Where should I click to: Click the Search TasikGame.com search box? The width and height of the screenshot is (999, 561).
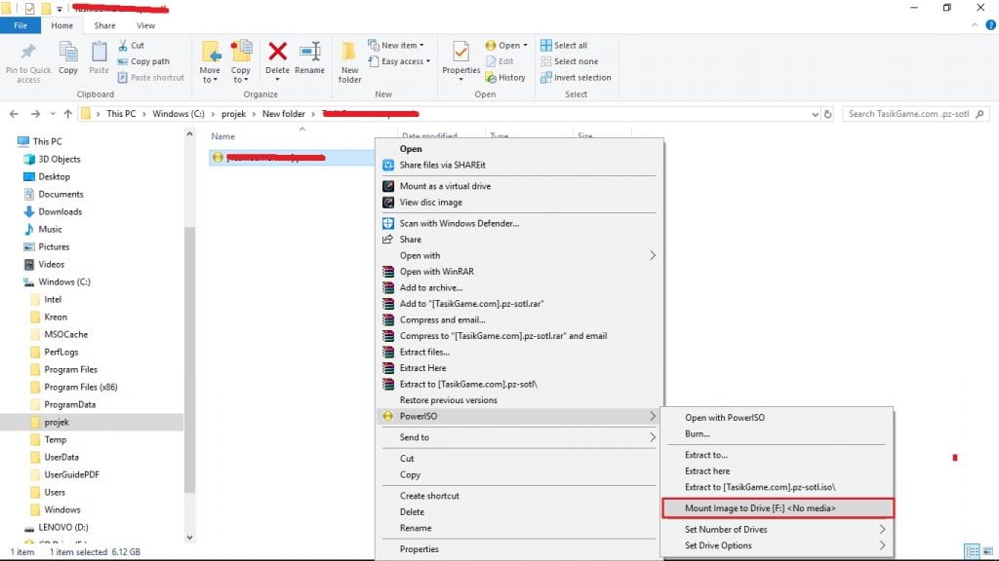point(915,114)
